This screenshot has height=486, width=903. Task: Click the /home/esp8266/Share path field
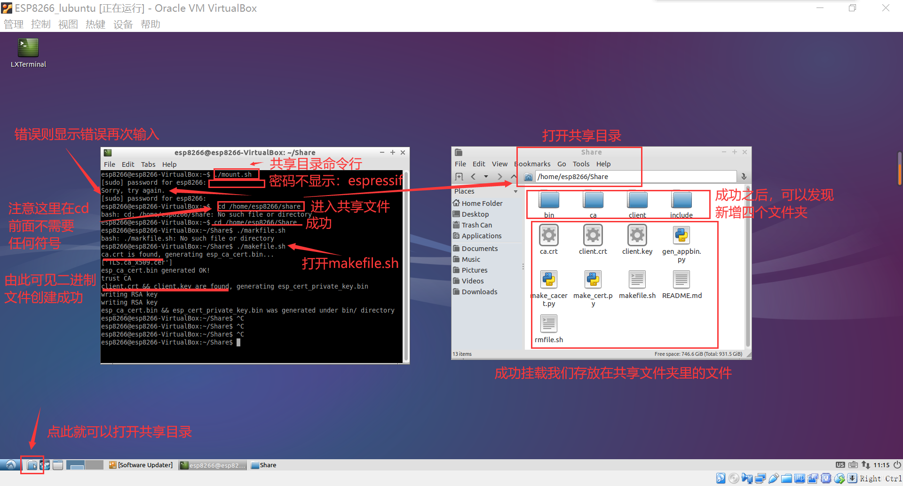coord(636,177)
